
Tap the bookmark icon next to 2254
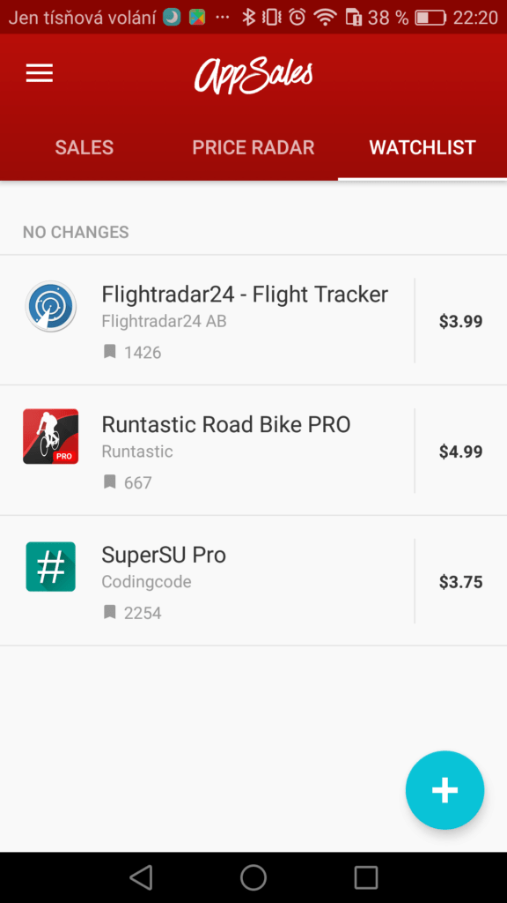pyautogui.click(x=110, y=612)
